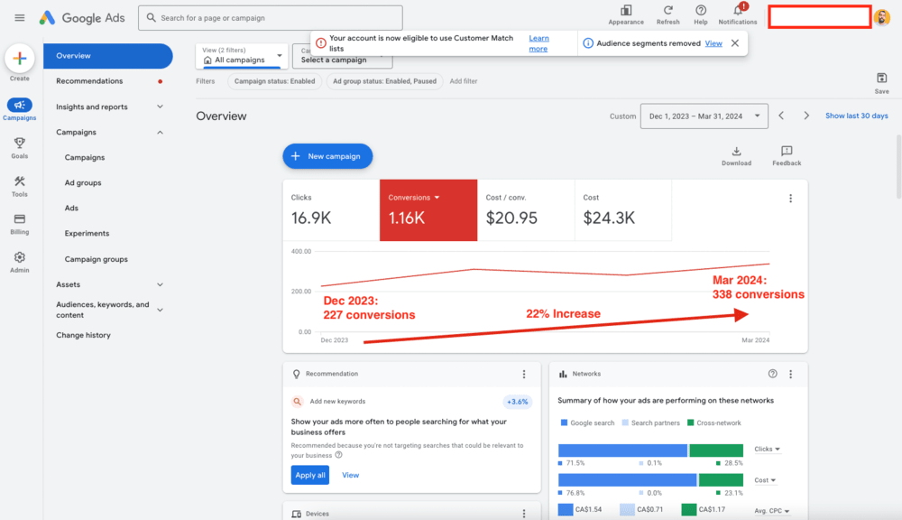Click the Refresh icon
902x520 pixels.
pyautogui.click(x=667, y=12)
